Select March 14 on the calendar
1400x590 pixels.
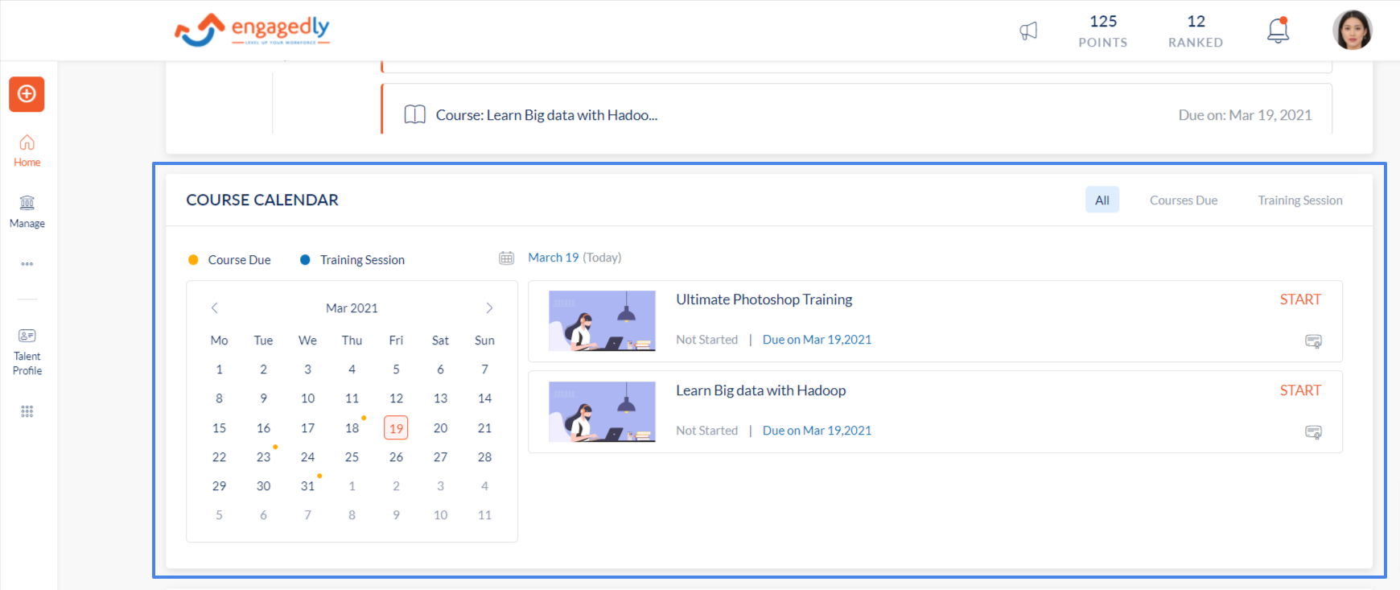[x=484, y=398]
